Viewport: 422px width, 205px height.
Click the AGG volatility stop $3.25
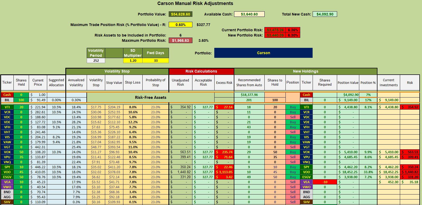point(96,197)
